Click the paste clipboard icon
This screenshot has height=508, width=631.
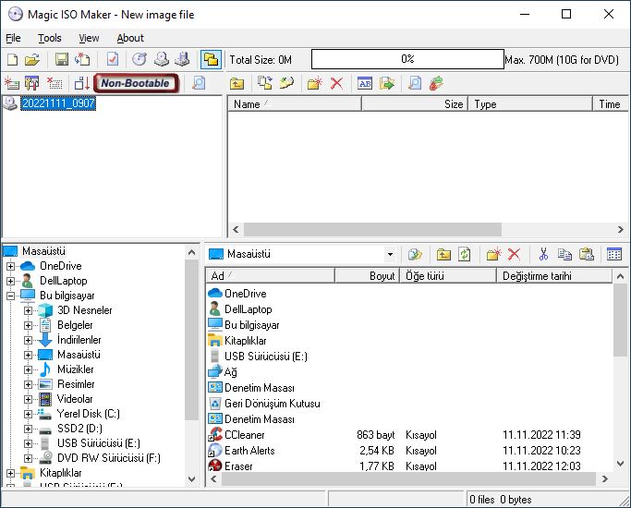(587, 254)
